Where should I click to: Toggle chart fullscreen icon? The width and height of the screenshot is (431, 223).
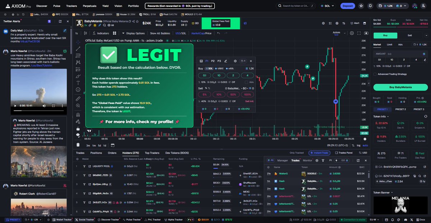[x=359, y=33]
